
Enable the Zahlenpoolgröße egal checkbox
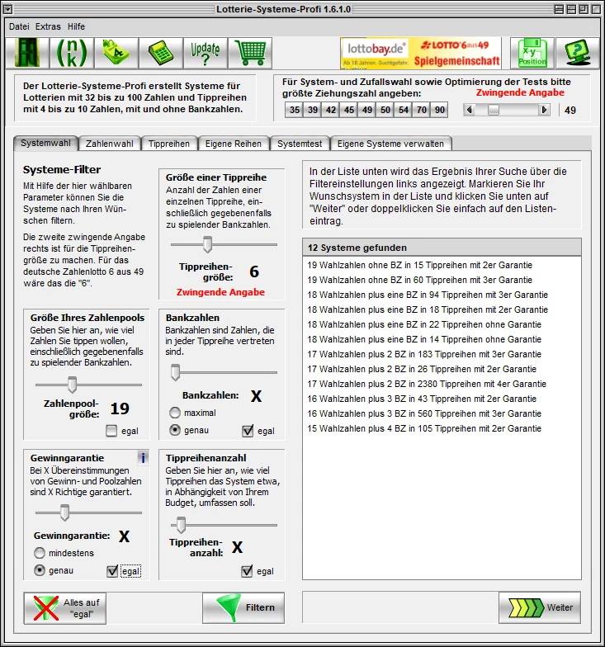tap(111, 431)
